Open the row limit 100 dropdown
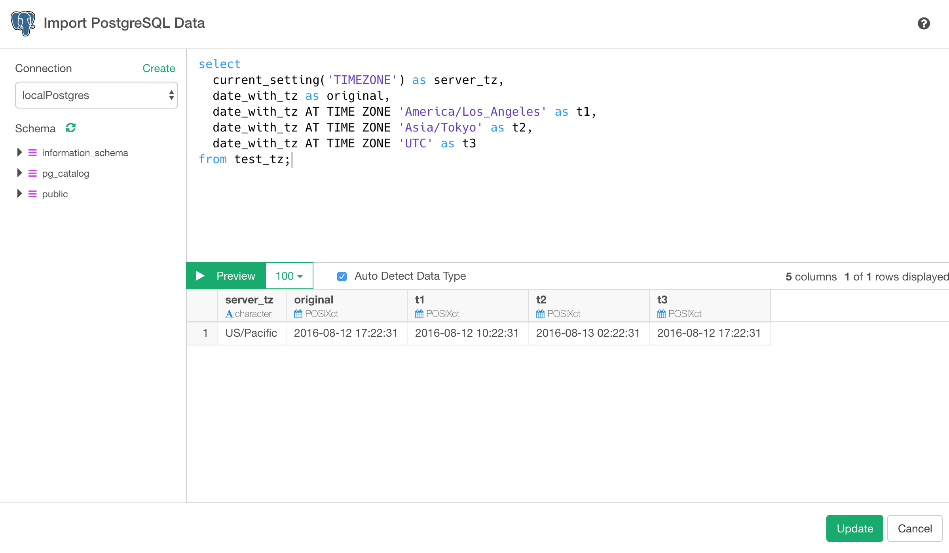Image resolution: width=949 pixels, height=553 pixels. (x=288, y=276)
